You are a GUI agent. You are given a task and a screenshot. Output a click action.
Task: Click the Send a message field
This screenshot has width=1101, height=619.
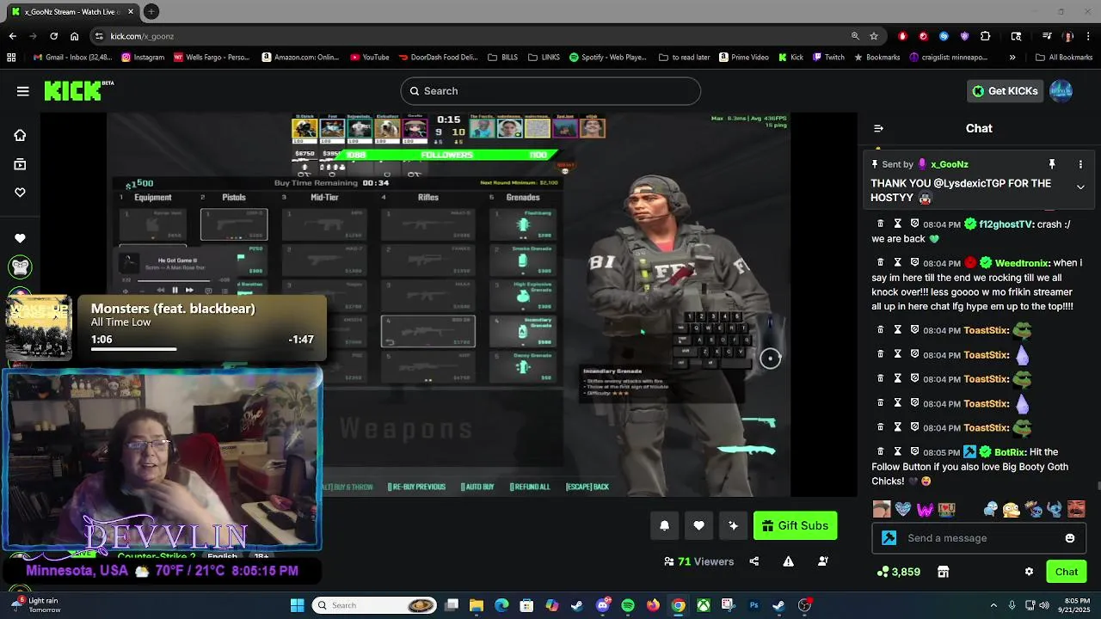click(x=979, y=538)
